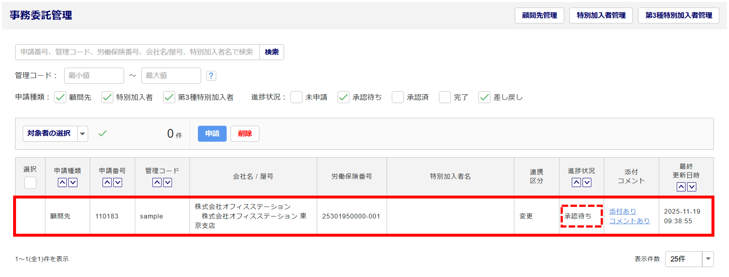The height and width of the screenshot is (277, 729).
Task: Focus the keyword search input field
Action: (x=137, y=52)
